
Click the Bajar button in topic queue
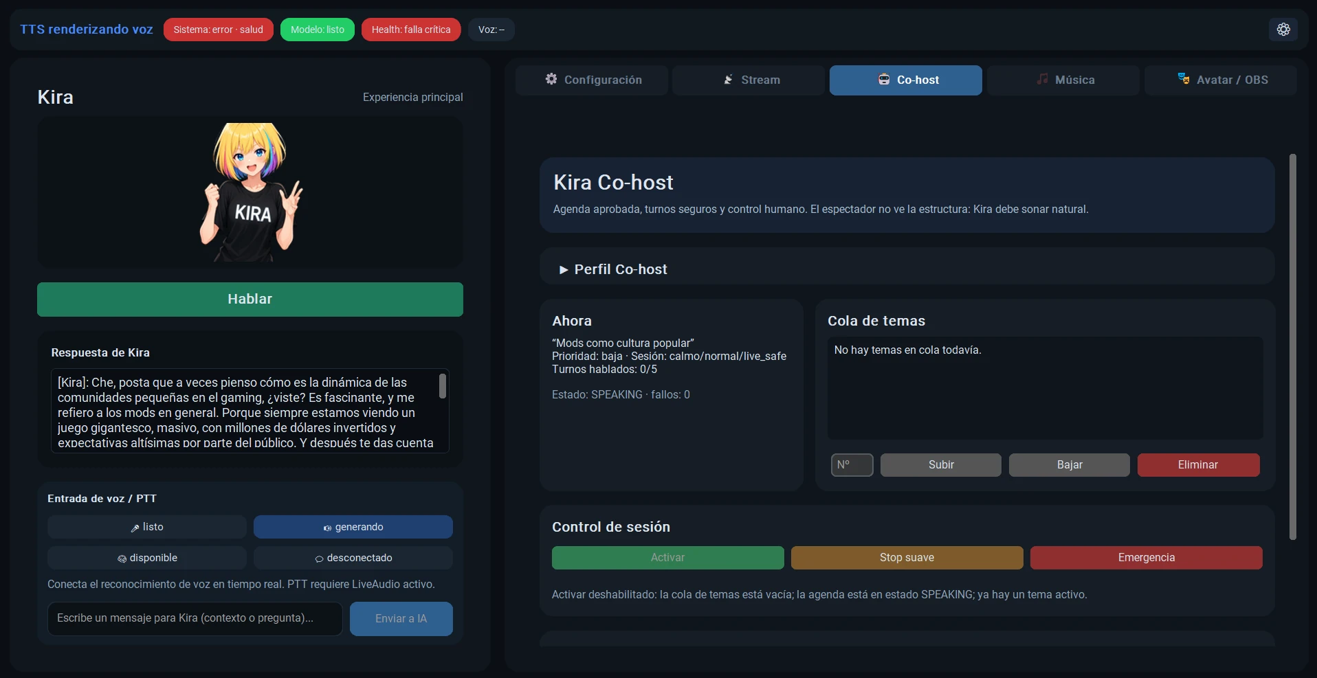tap(1070, 465)
